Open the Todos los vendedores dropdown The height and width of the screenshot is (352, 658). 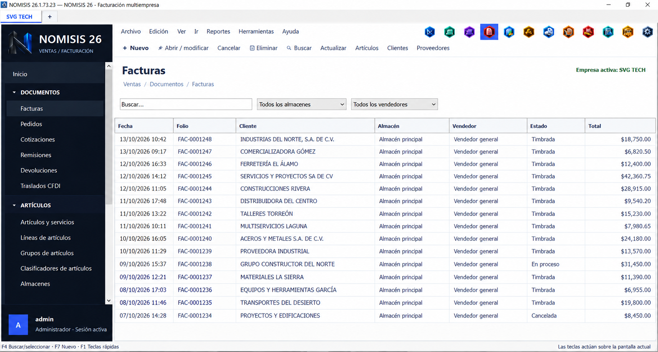[394, 104]
